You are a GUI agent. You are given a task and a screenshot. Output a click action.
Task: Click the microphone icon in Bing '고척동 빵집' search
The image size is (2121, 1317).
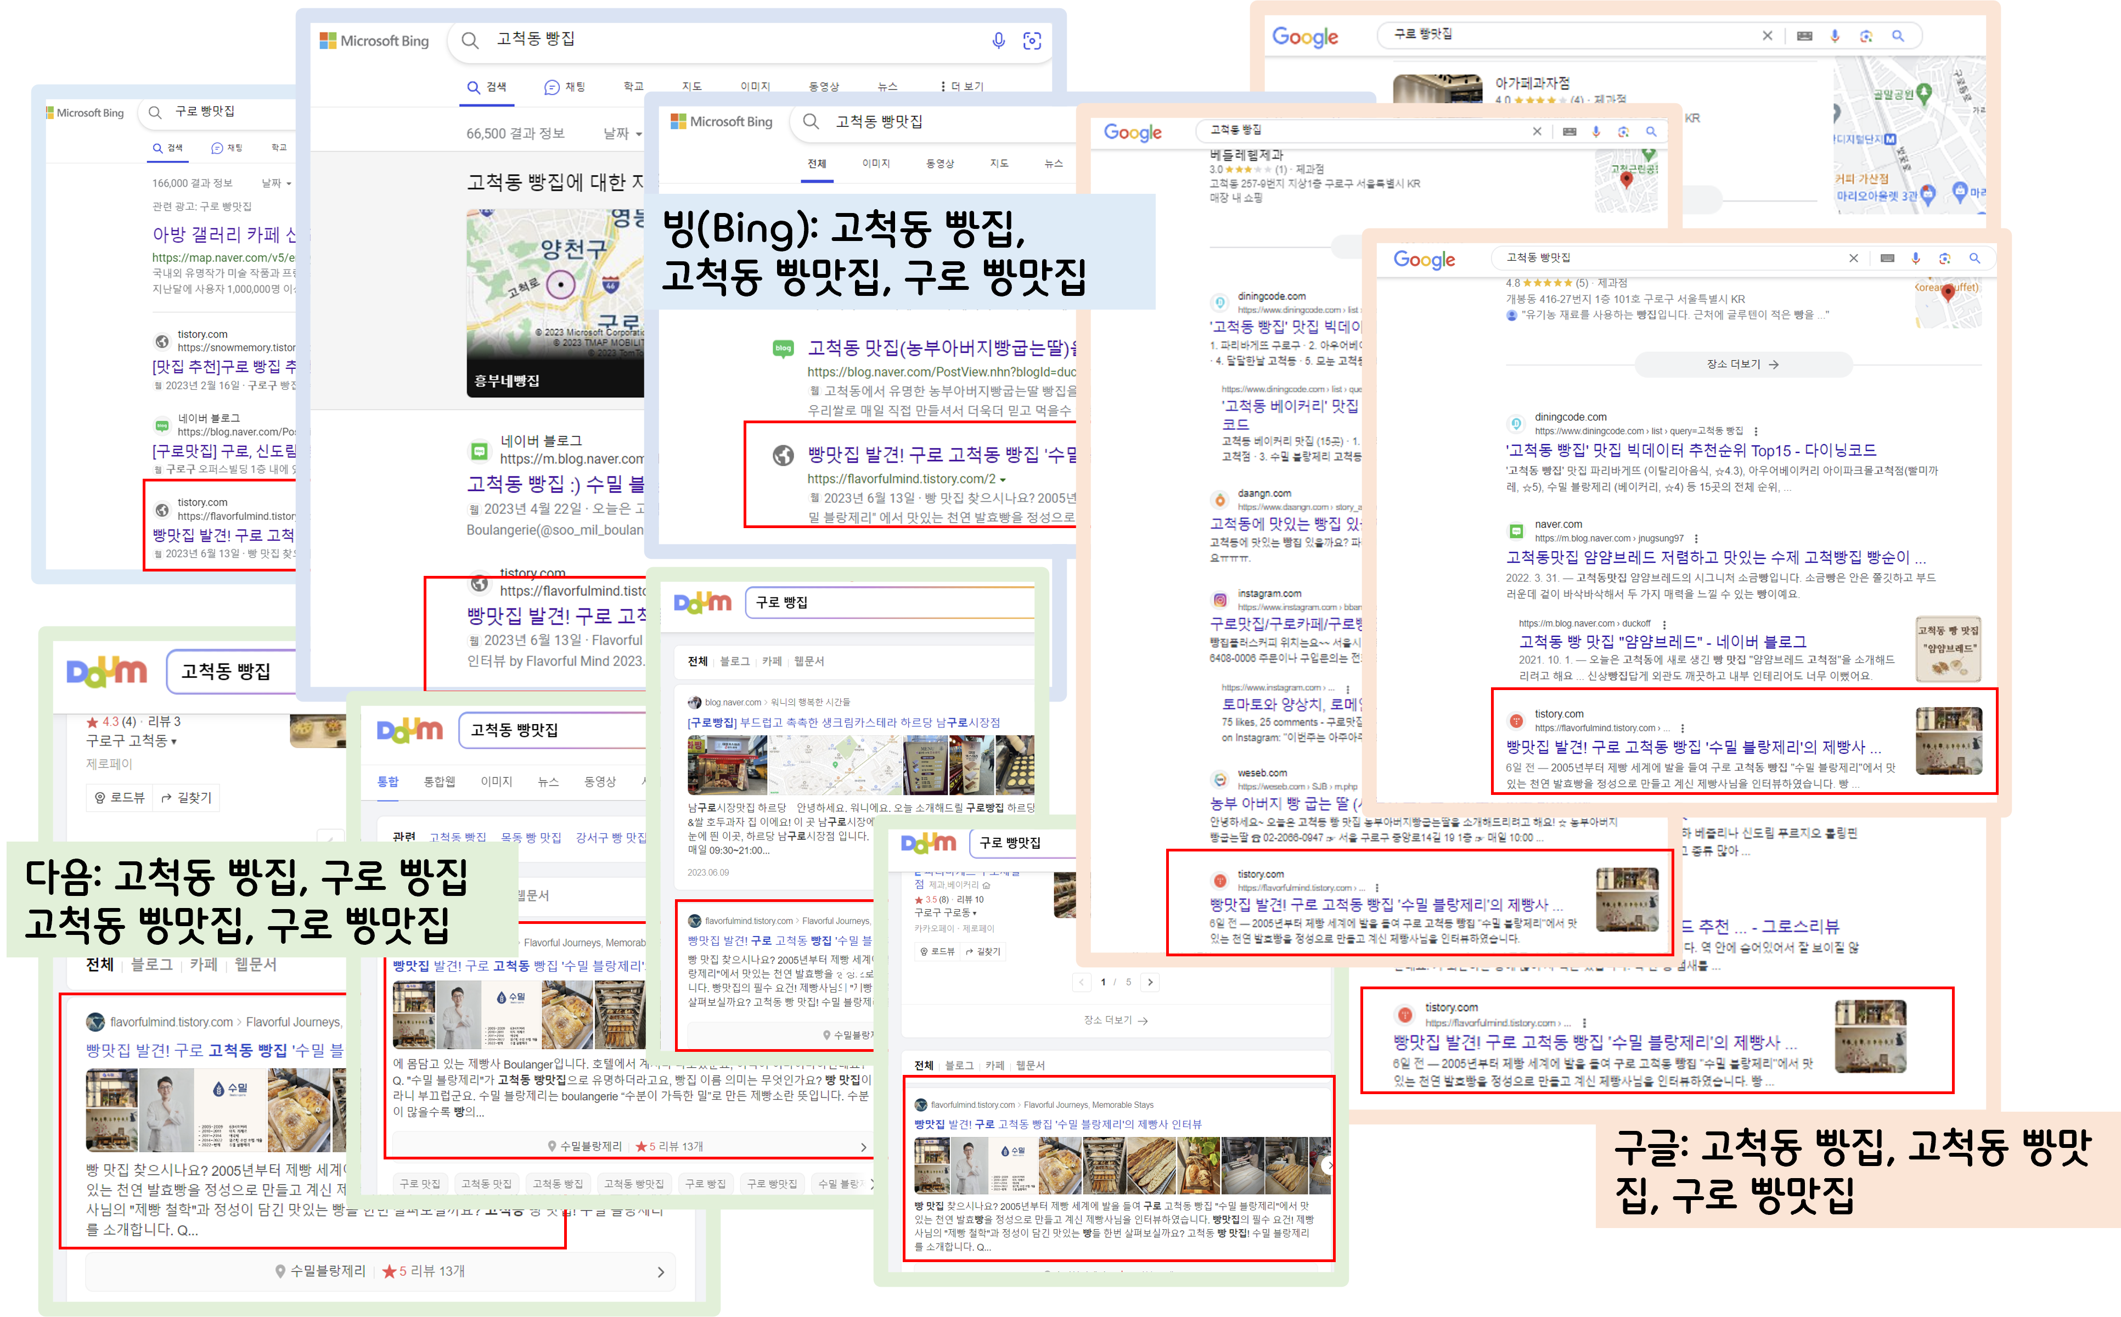998,40
